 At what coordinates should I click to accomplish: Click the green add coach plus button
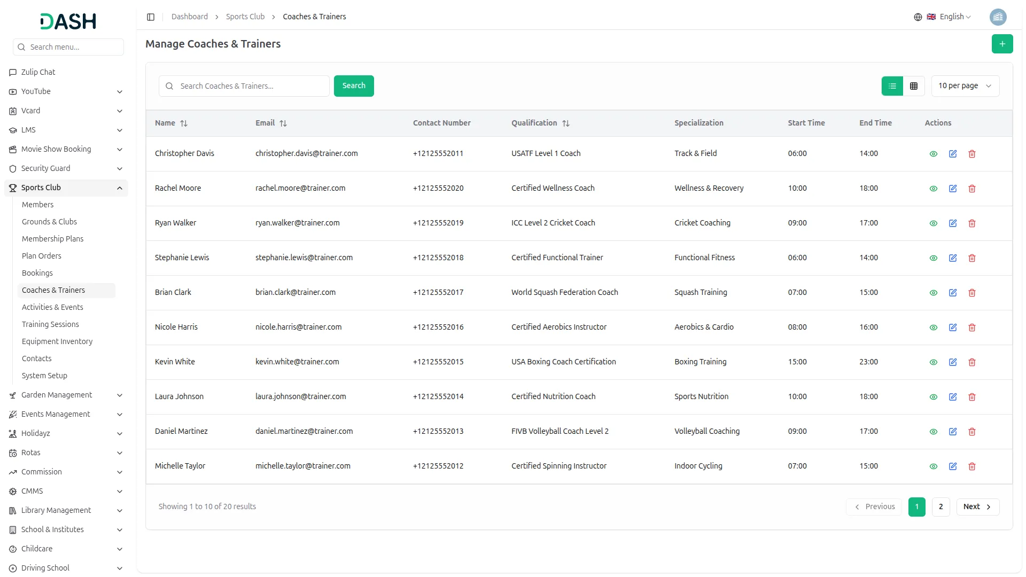pos(1002,44)
